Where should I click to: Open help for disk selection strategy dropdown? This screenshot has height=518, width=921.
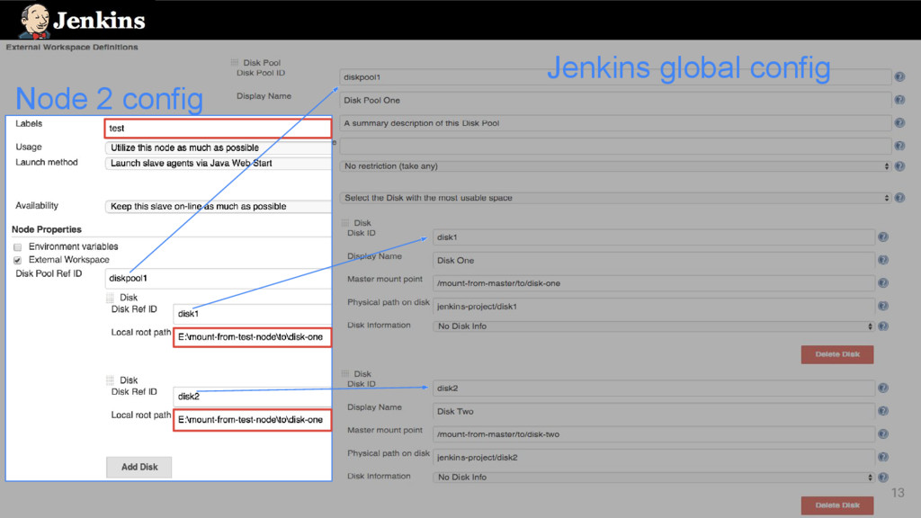point(899,198)
